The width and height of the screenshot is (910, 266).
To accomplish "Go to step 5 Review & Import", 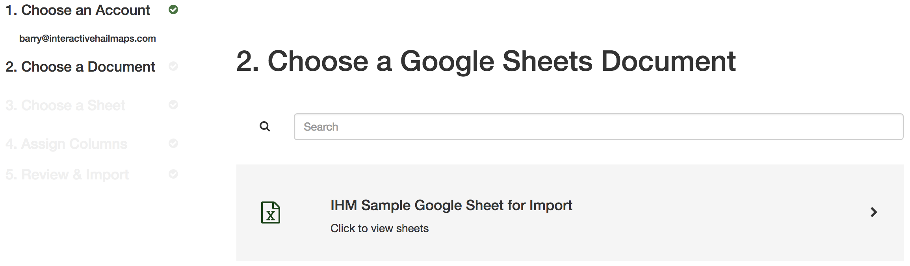I will (67, 175).
